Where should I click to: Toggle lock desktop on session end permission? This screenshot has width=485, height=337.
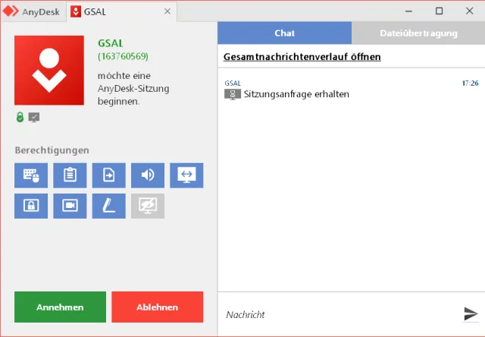point(31,206)
